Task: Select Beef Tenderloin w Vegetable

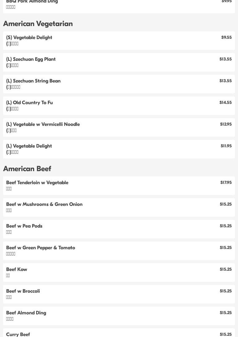Action: pyautogui.click(x=119, y=186)
